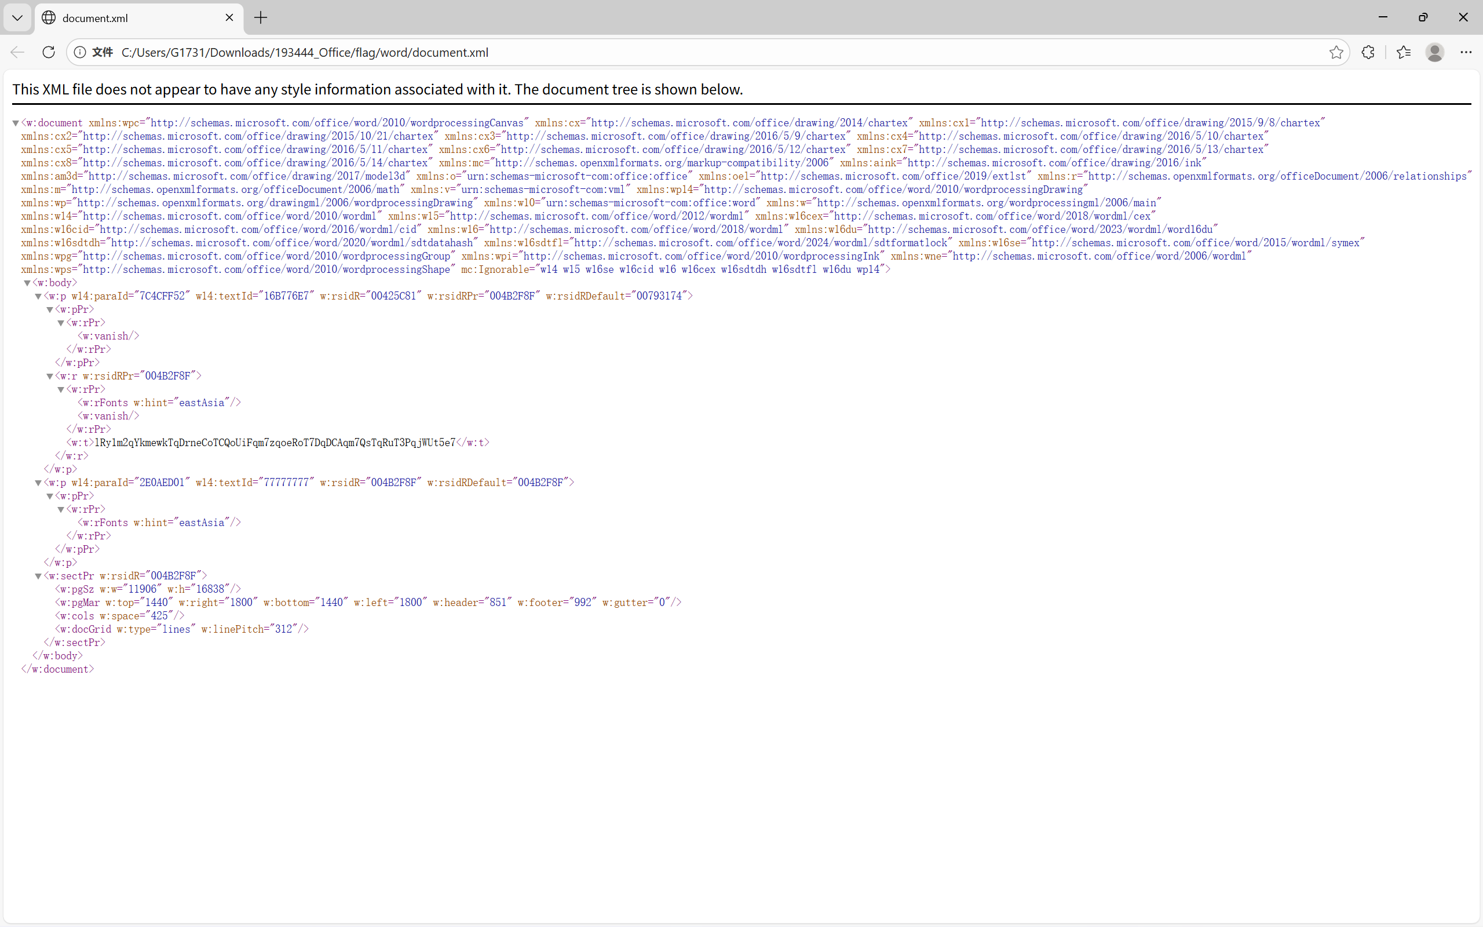Open the tab search dropdown chevron
Viewport: 1483px width, 927px height.
pos(17,18)
